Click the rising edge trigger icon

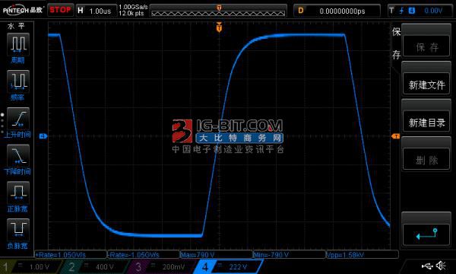coord(401,11)
